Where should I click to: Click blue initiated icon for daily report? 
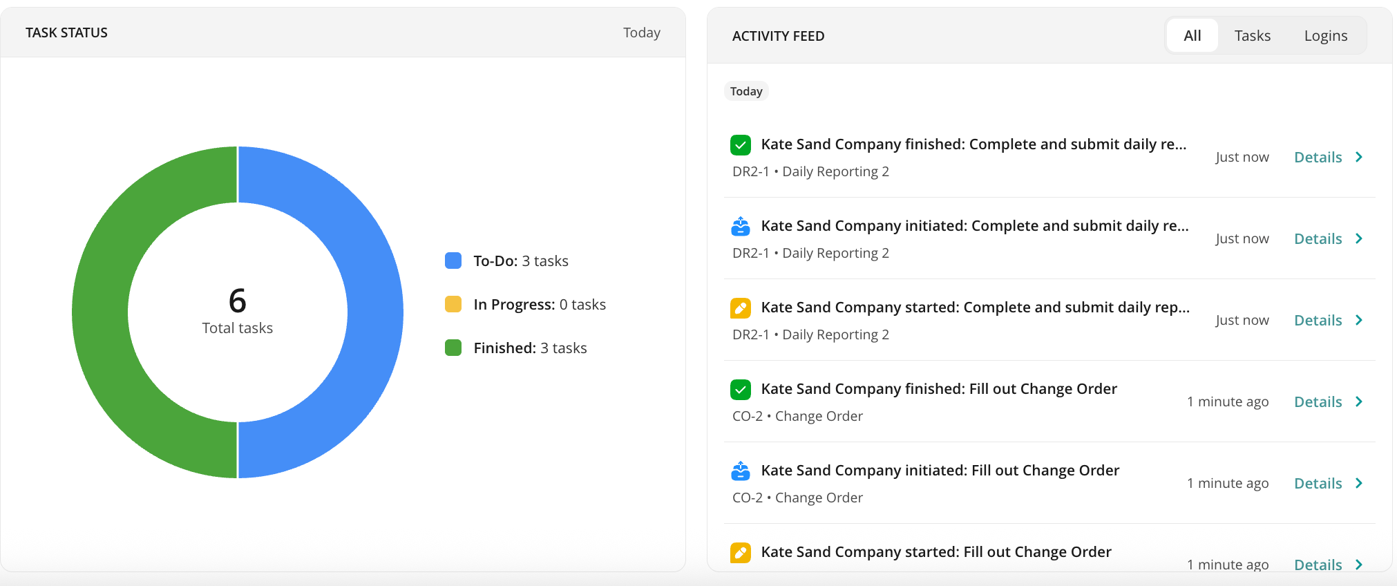[740, 227]
